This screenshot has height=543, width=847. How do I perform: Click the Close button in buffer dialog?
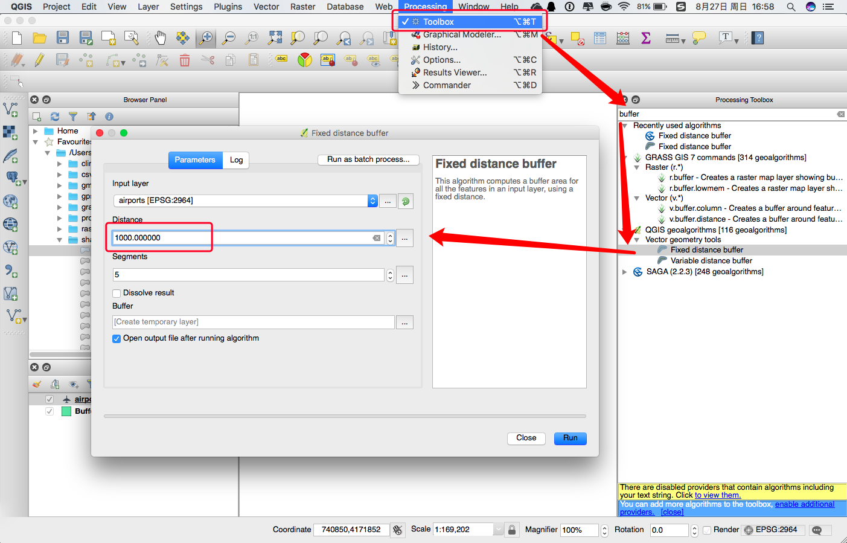tap(526, 439)
